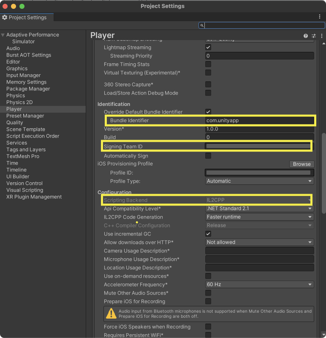Open the window tab bar kebab menu
The image size is (326, 338).
[320, 16]
